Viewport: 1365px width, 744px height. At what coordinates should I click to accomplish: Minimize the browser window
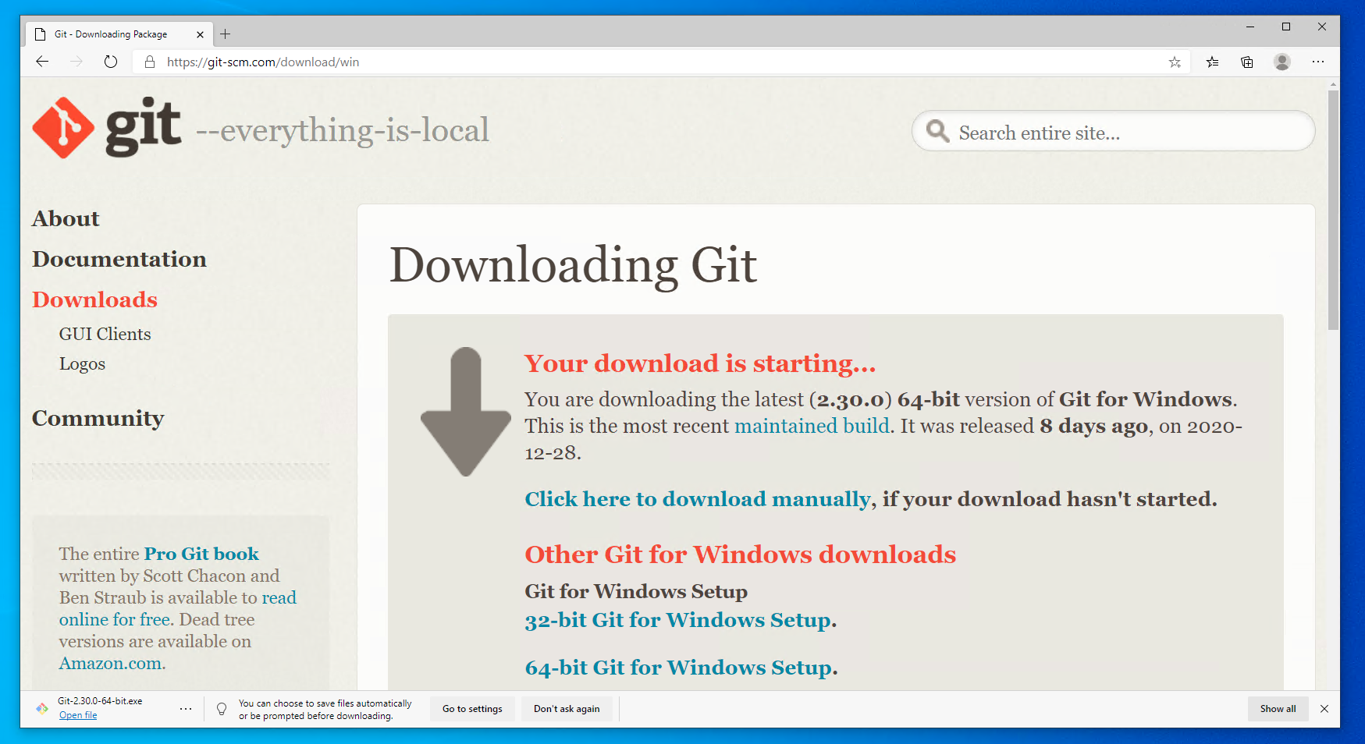[1250, 27]
